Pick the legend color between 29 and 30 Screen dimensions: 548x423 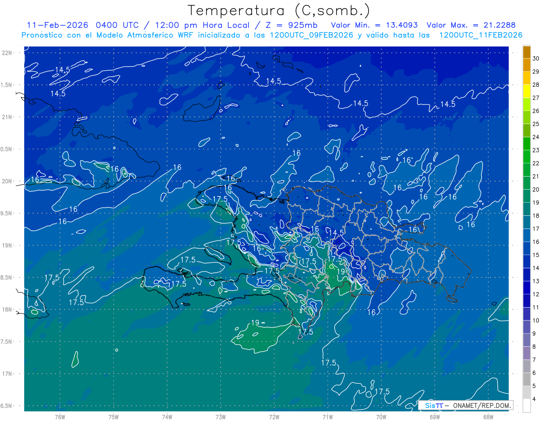coord(527,65)
